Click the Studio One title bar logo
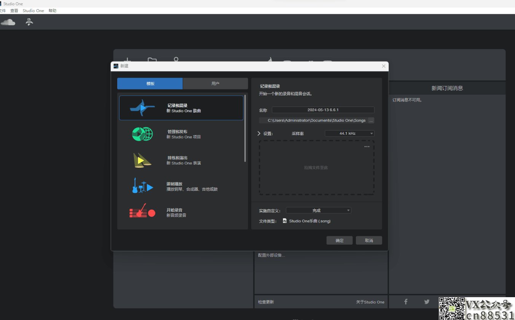This screenshot has height=320, width=515. (x=1, y=4)
